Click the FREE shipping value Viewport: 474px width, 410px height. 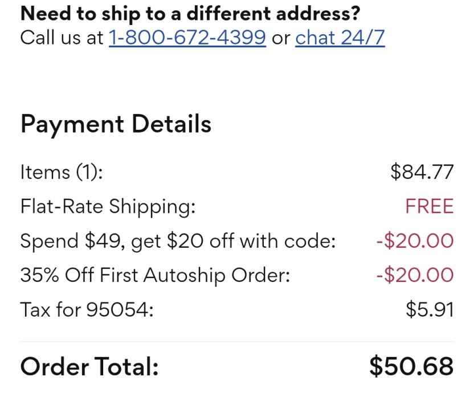[x=429, y=206]
